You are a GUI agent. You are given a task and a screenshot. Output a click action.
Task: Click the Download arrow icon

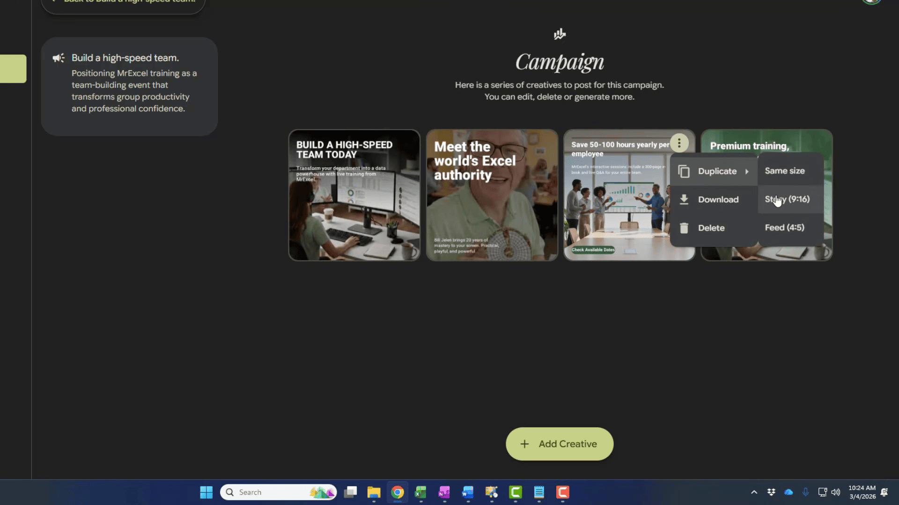click(x=684, y=200)
